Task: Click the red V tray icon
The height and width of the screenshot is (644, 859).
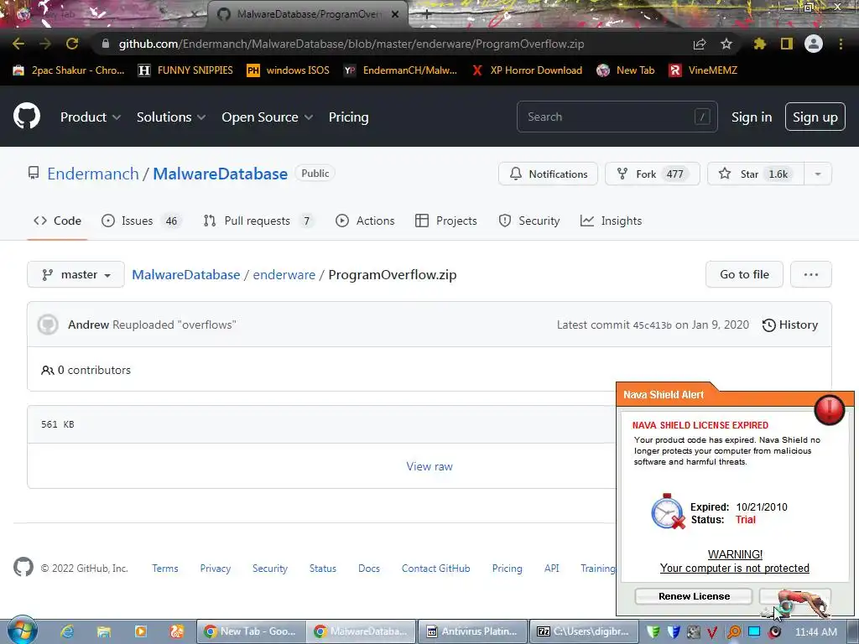Action: click(712, 632)
